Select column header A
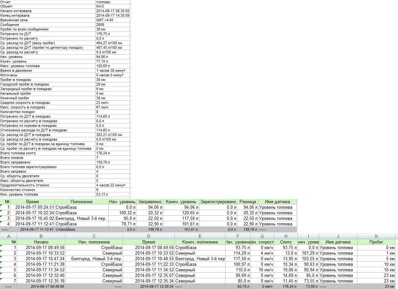Viewport: 398px width, 290px height. point(9,236)
